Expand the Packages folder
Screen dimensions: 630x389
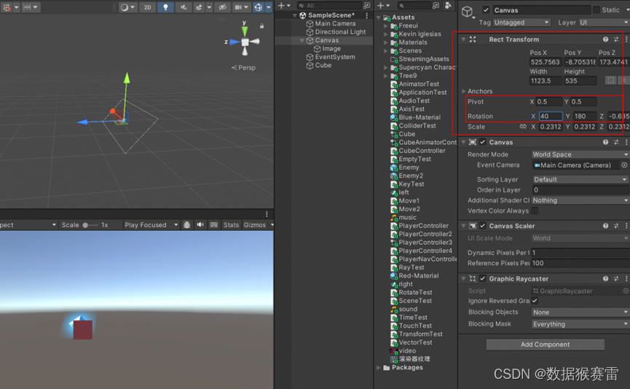click(x=379, y=368)
